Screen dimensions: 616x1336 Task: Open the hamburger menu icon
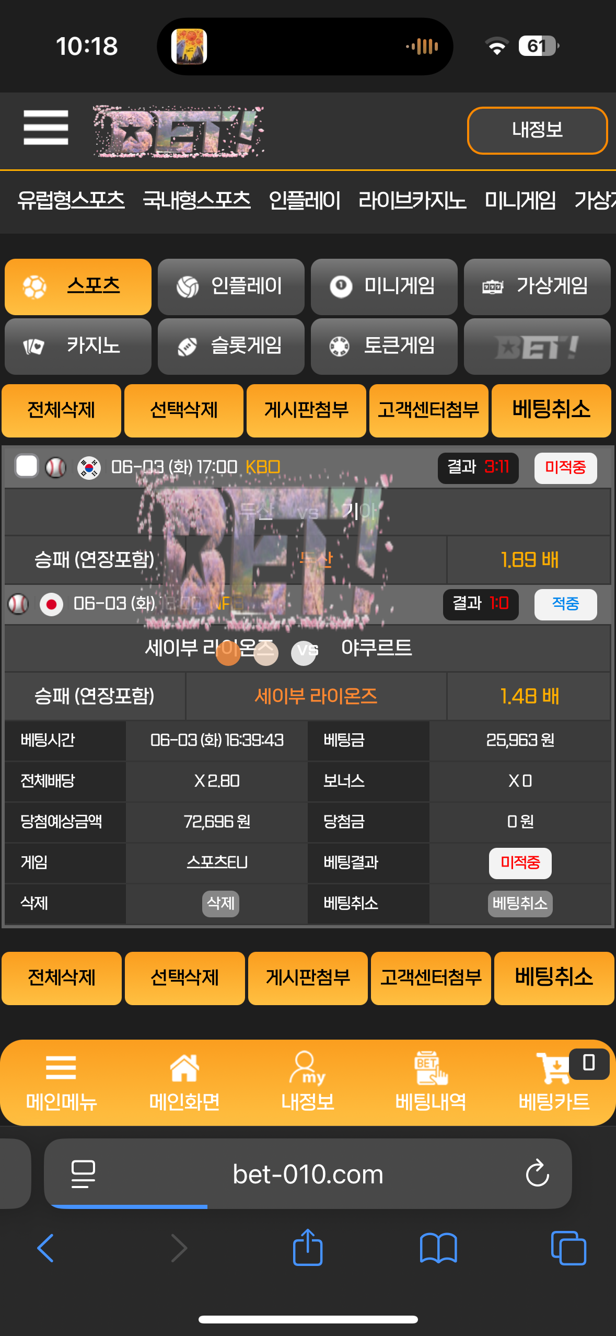(46, 128)
